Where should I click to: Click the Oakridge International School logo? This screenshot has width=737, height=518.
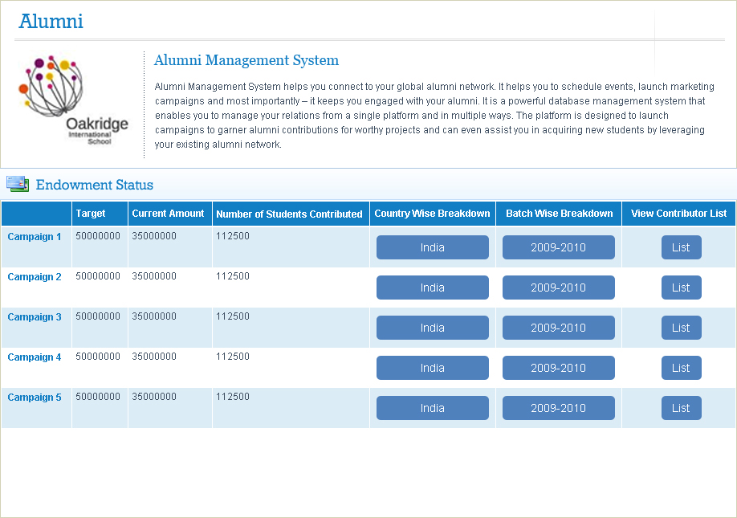[74, 100]
